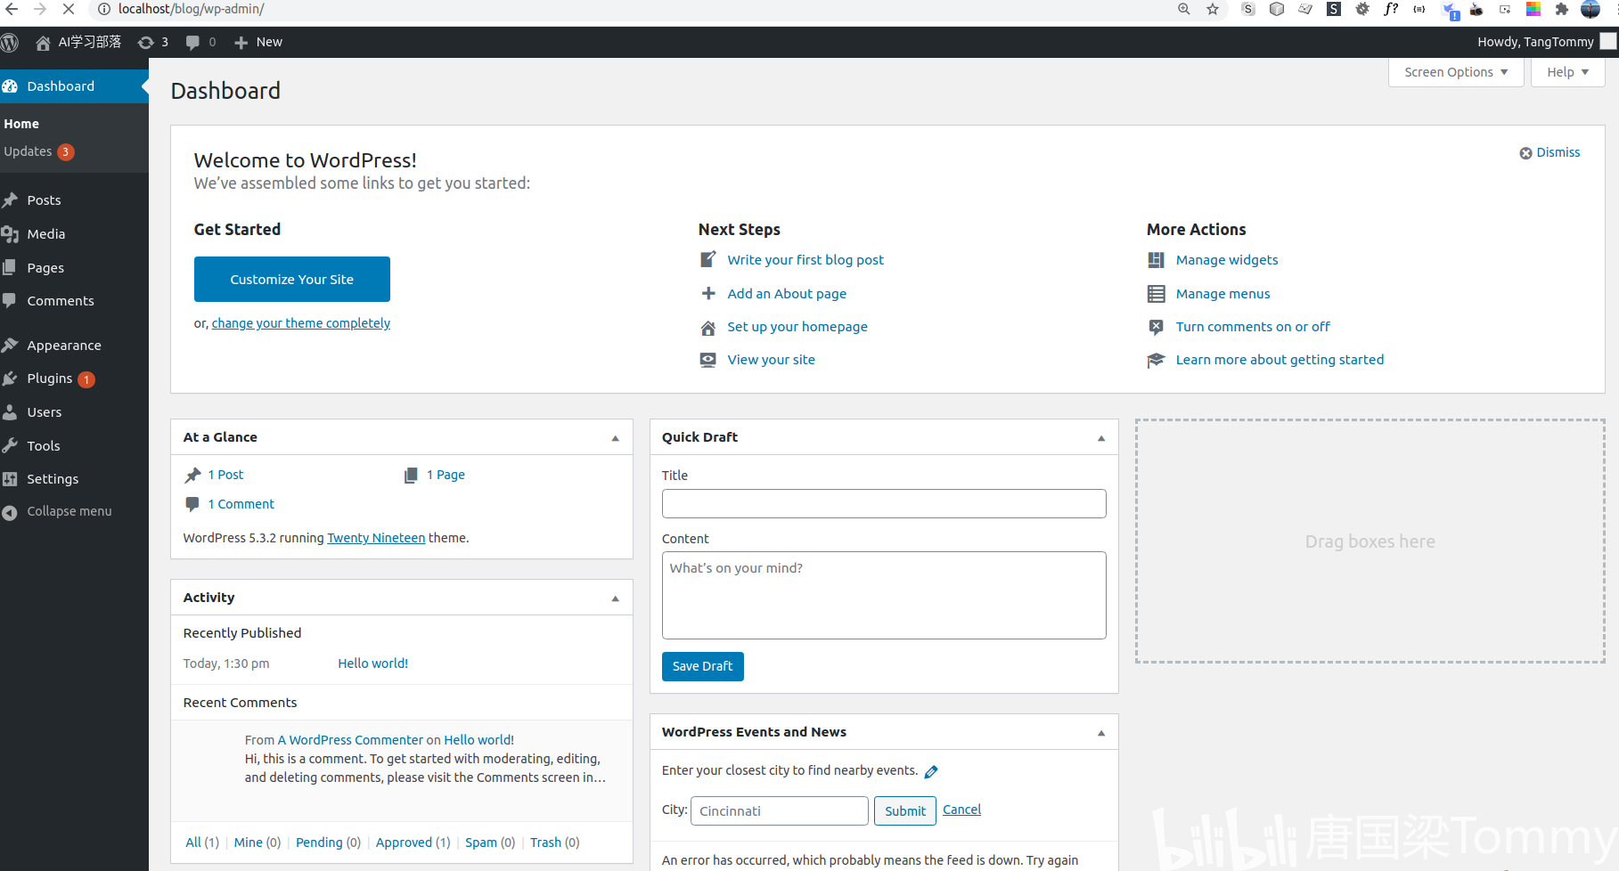Click Turn comments on or off link
The width and height of the screenshot is (1619, 871).
[x=1253, y=327]
